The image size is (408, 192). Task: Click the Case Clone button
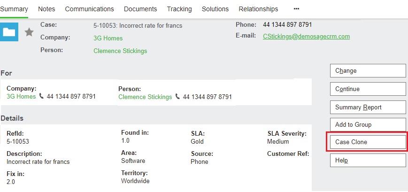point(368,142)
